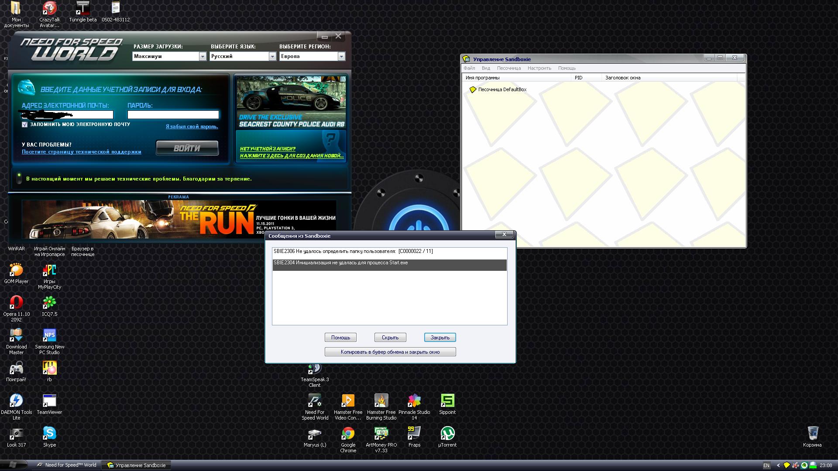Open Песочница menu in Sandboxie

pos(509,68)
